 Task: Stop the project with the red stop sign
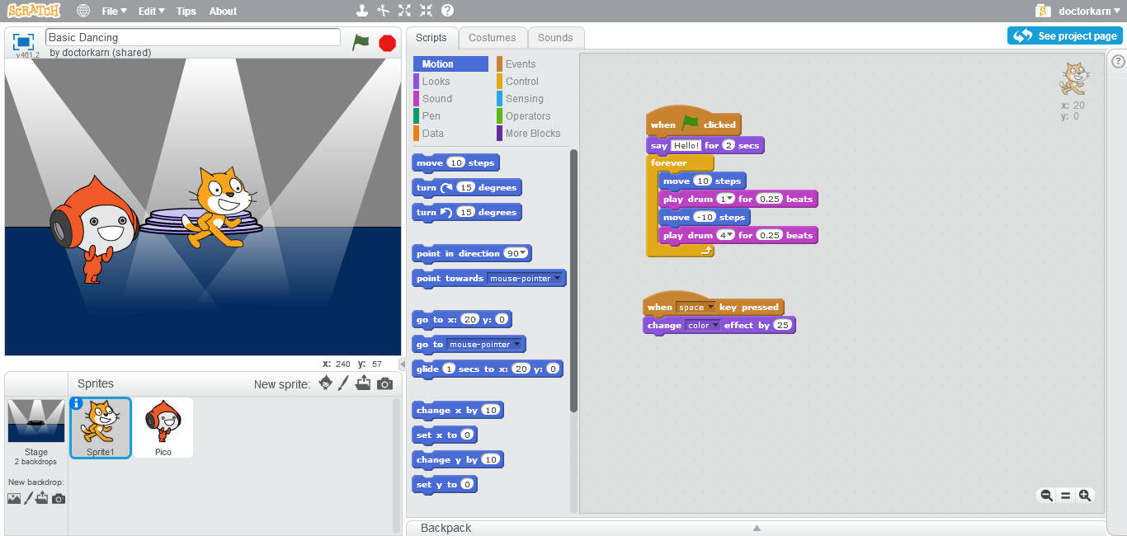tap(386, 42)
